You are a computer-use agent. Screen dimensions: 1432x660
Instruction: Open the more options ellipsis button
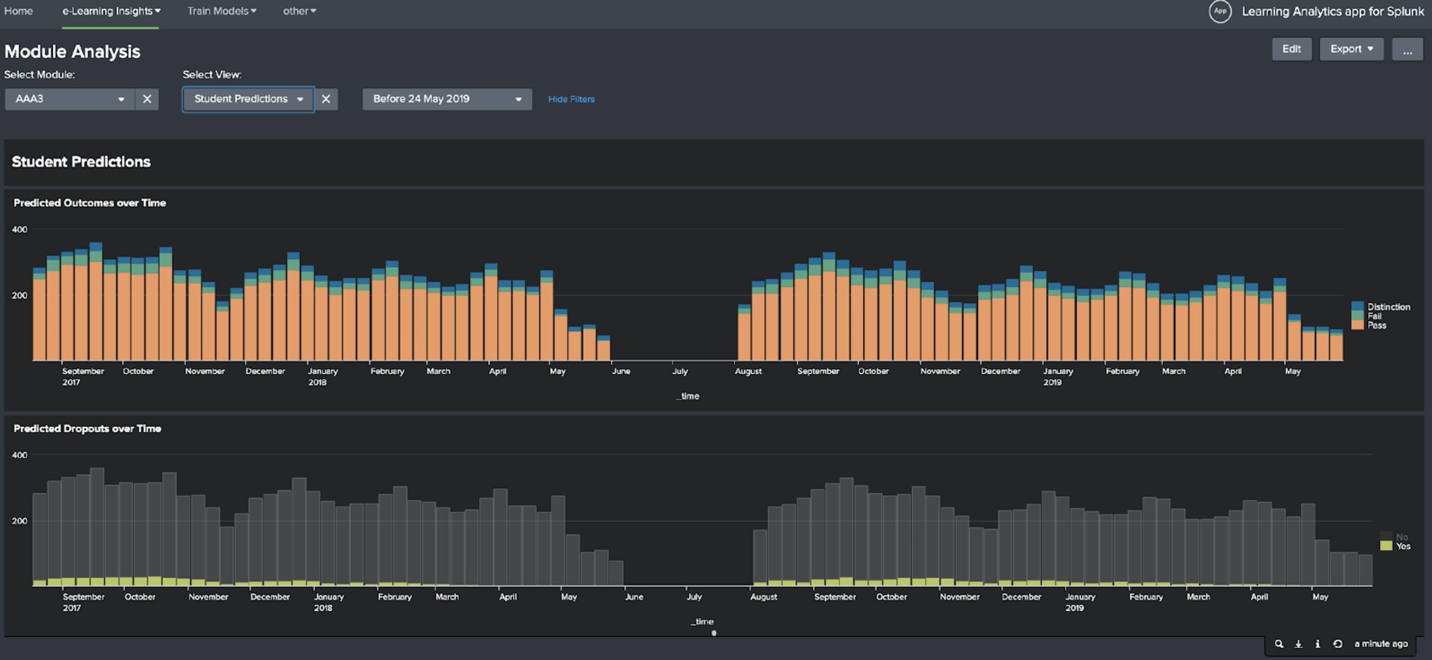click(x=1407, y=49)
